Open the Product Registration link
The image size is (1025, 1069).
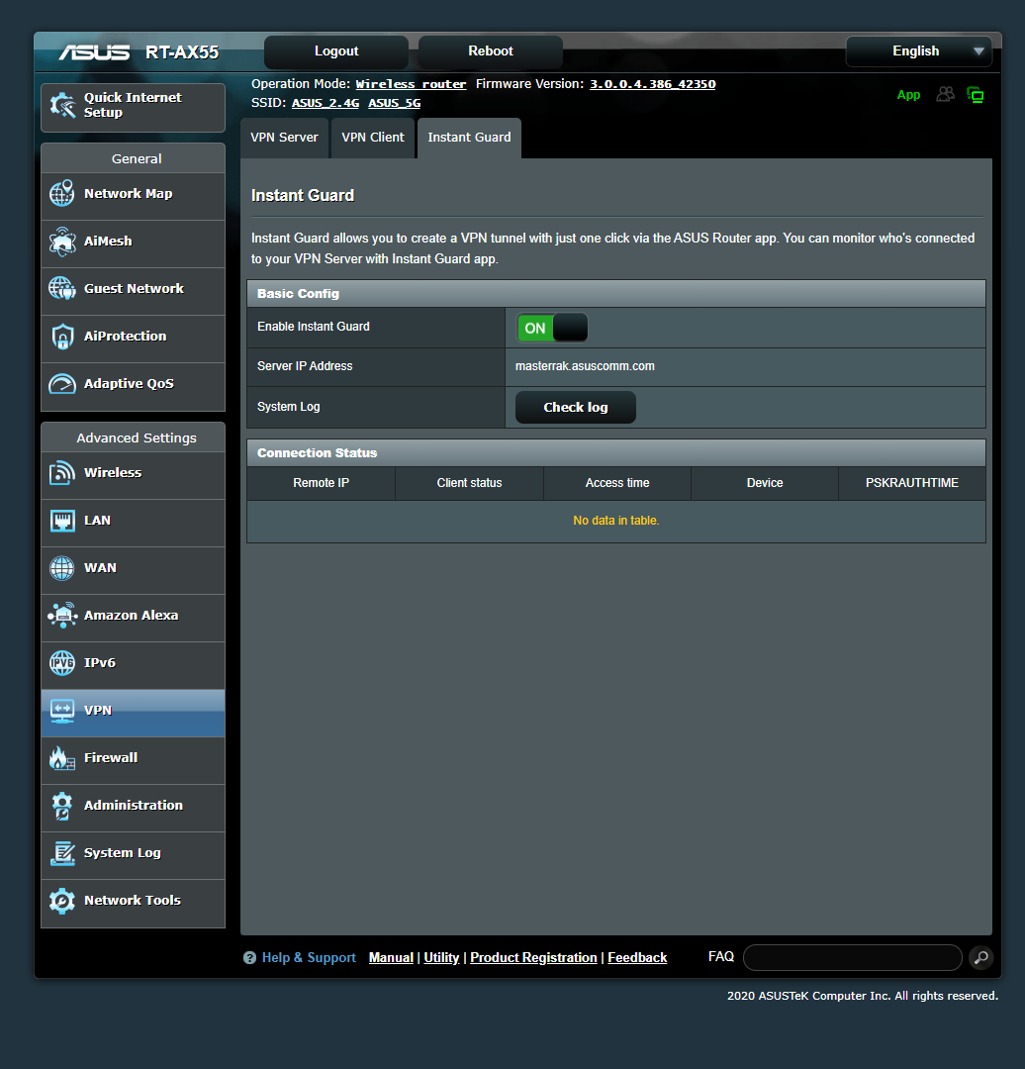[533, 957]
